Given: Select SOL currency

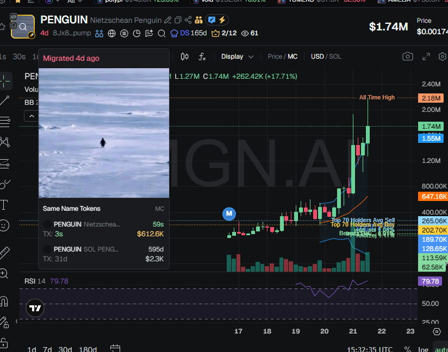Looking at the screenshot, I should point(335,56).
